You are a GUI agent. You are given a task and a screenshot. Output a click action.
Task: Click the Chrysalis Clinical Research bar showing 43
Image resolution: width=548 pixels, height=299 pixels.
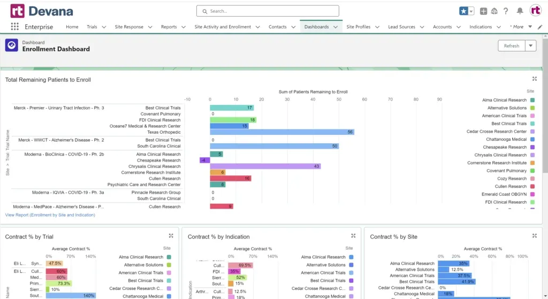tap(265, 166)
